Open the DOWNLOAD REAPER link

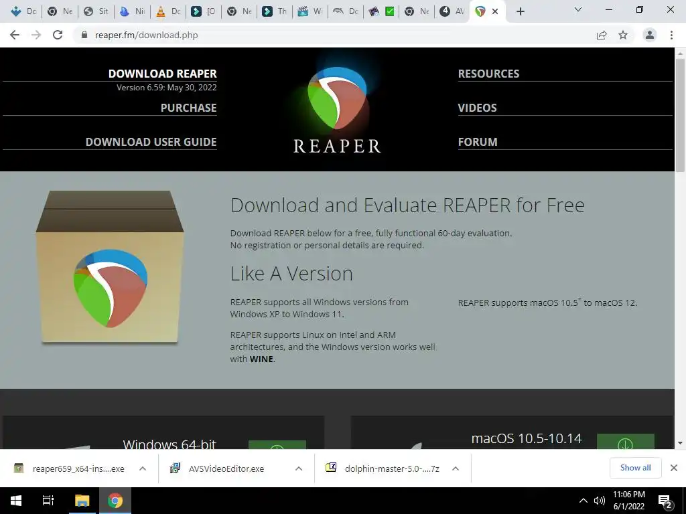pos(162,74)
